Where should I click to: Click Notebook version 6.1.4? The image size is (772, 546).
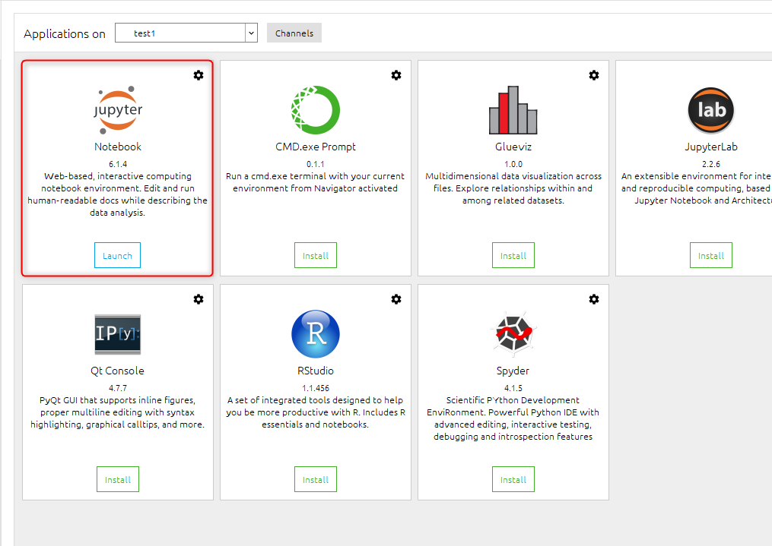pos(118,164)
